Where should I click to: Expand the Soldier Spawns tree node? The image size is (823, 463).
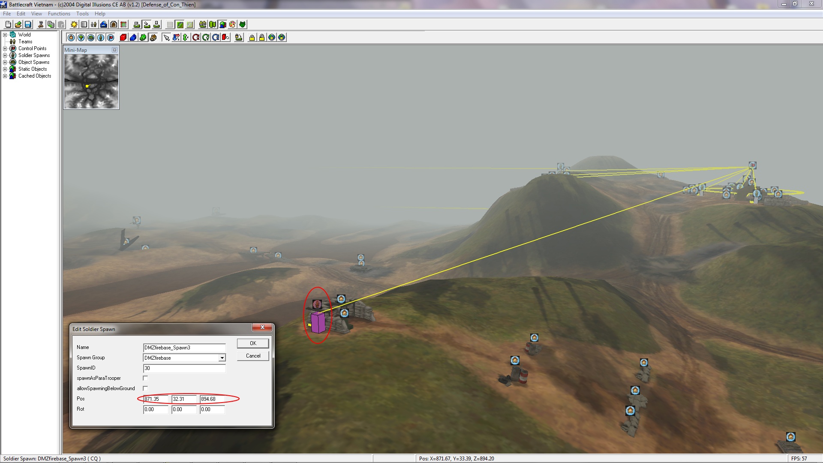[5, 55]
